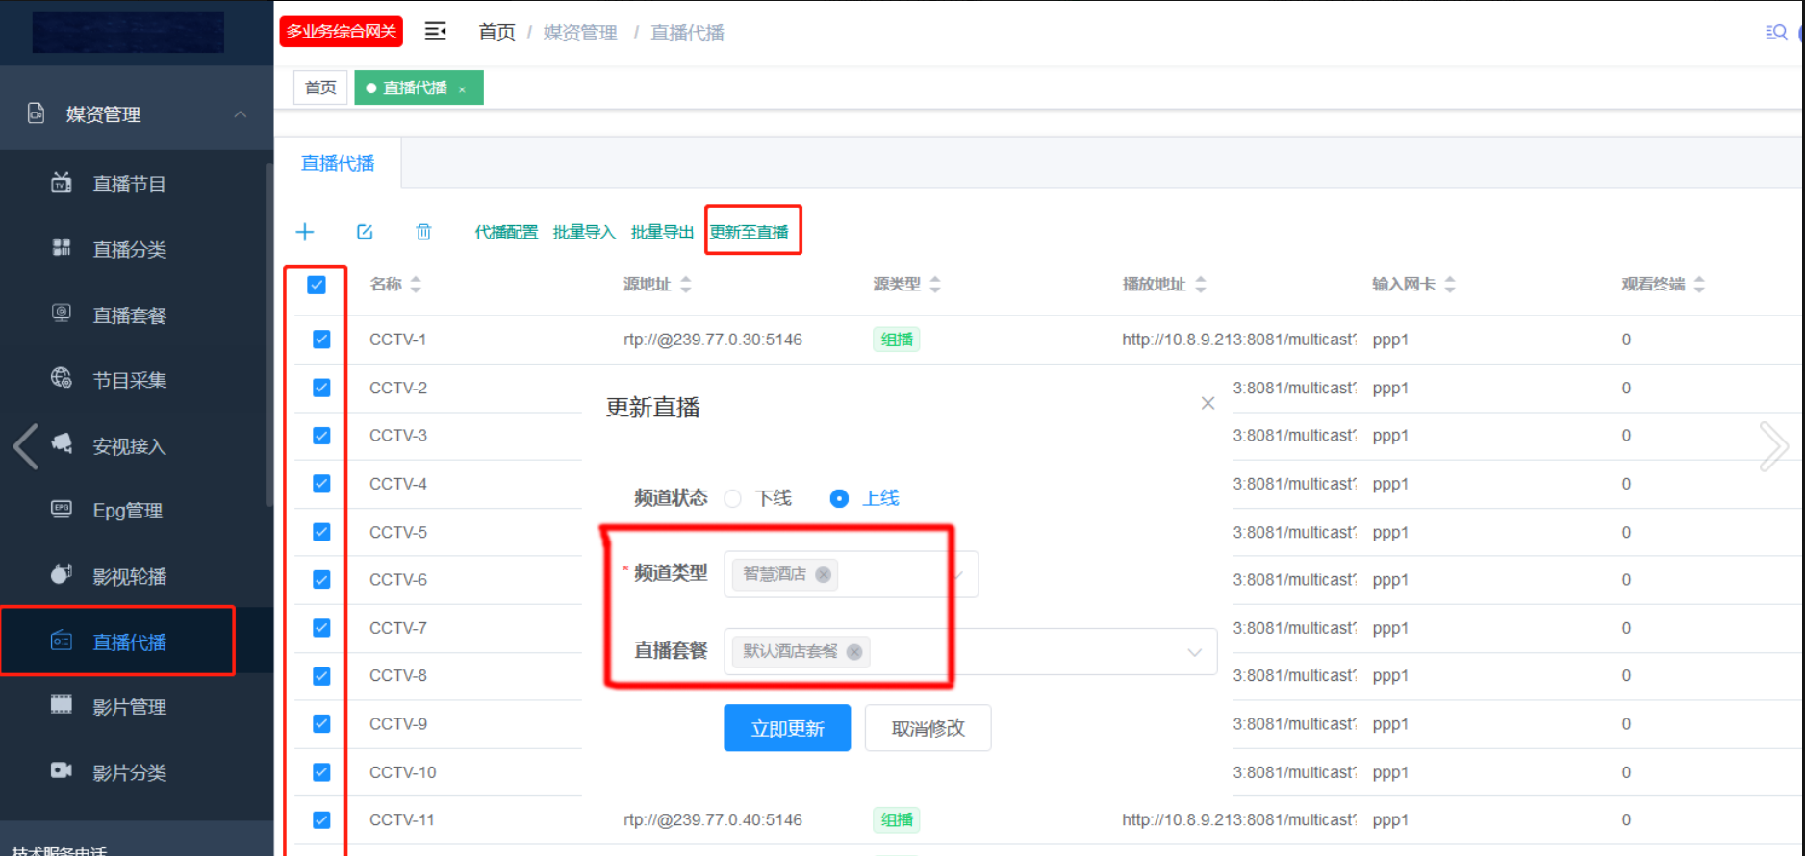Switch to the 首页 tab
The height and width of the screenshot is (856, 1805).
[x=320, y=88]
